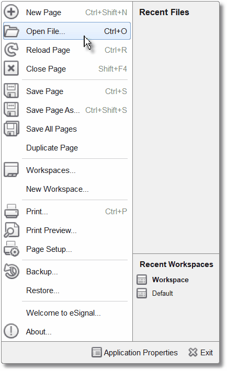Choose Duplicate Page from the menu
The width and height of the screenshot is (227, 371).
pyautogui.click(x=67, y=148)
